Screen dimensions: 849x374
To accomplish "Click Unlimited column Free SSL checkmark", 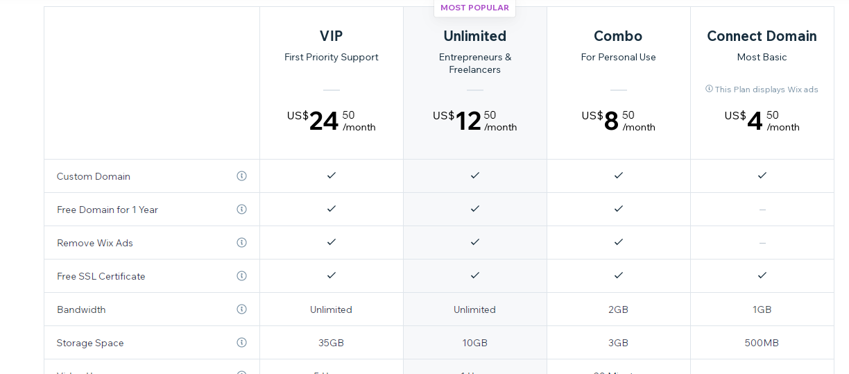I will pyautogui.click(x=475, y=275).
